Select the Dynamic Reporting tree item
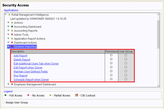The width and height of the screenshot is (164, 109). 25,47
